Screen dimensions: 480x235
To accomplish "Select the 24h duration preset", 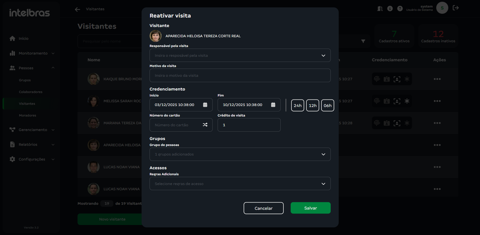I will point(297,105).
